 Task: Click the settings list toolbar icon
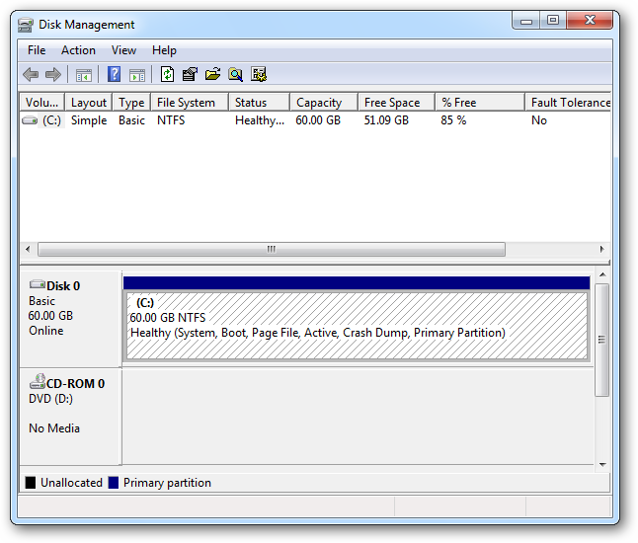pyautogui.click(x=259, y=74)
